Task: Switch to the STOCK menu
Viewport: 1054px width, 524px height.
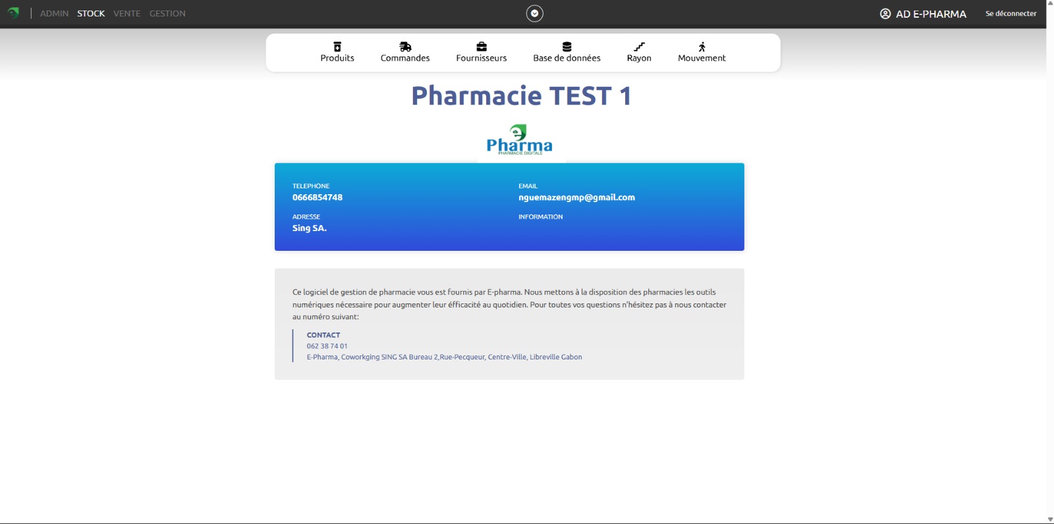Action: coord(91,13)
